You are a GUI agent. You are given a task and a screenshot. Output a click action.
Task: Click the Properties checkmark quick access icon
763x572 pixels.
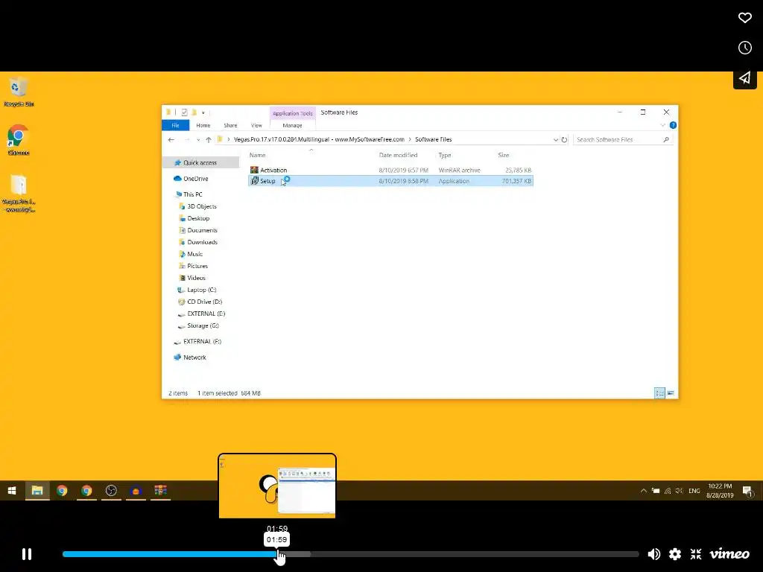click(x=185, y=112)
